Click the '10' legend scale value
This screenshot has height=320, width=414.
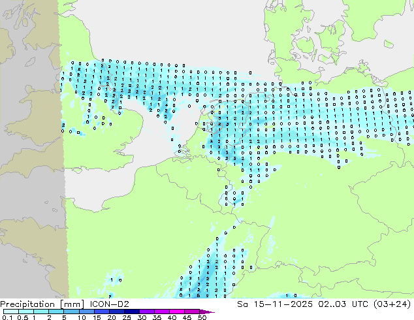82,317
